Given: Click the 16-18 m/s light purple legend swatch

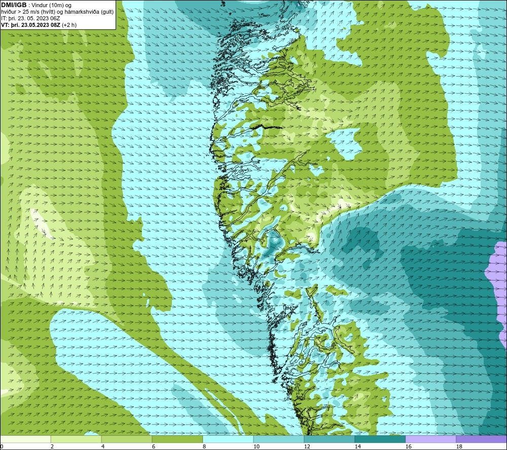Looking at the screenshot, I should coord(430,439).
